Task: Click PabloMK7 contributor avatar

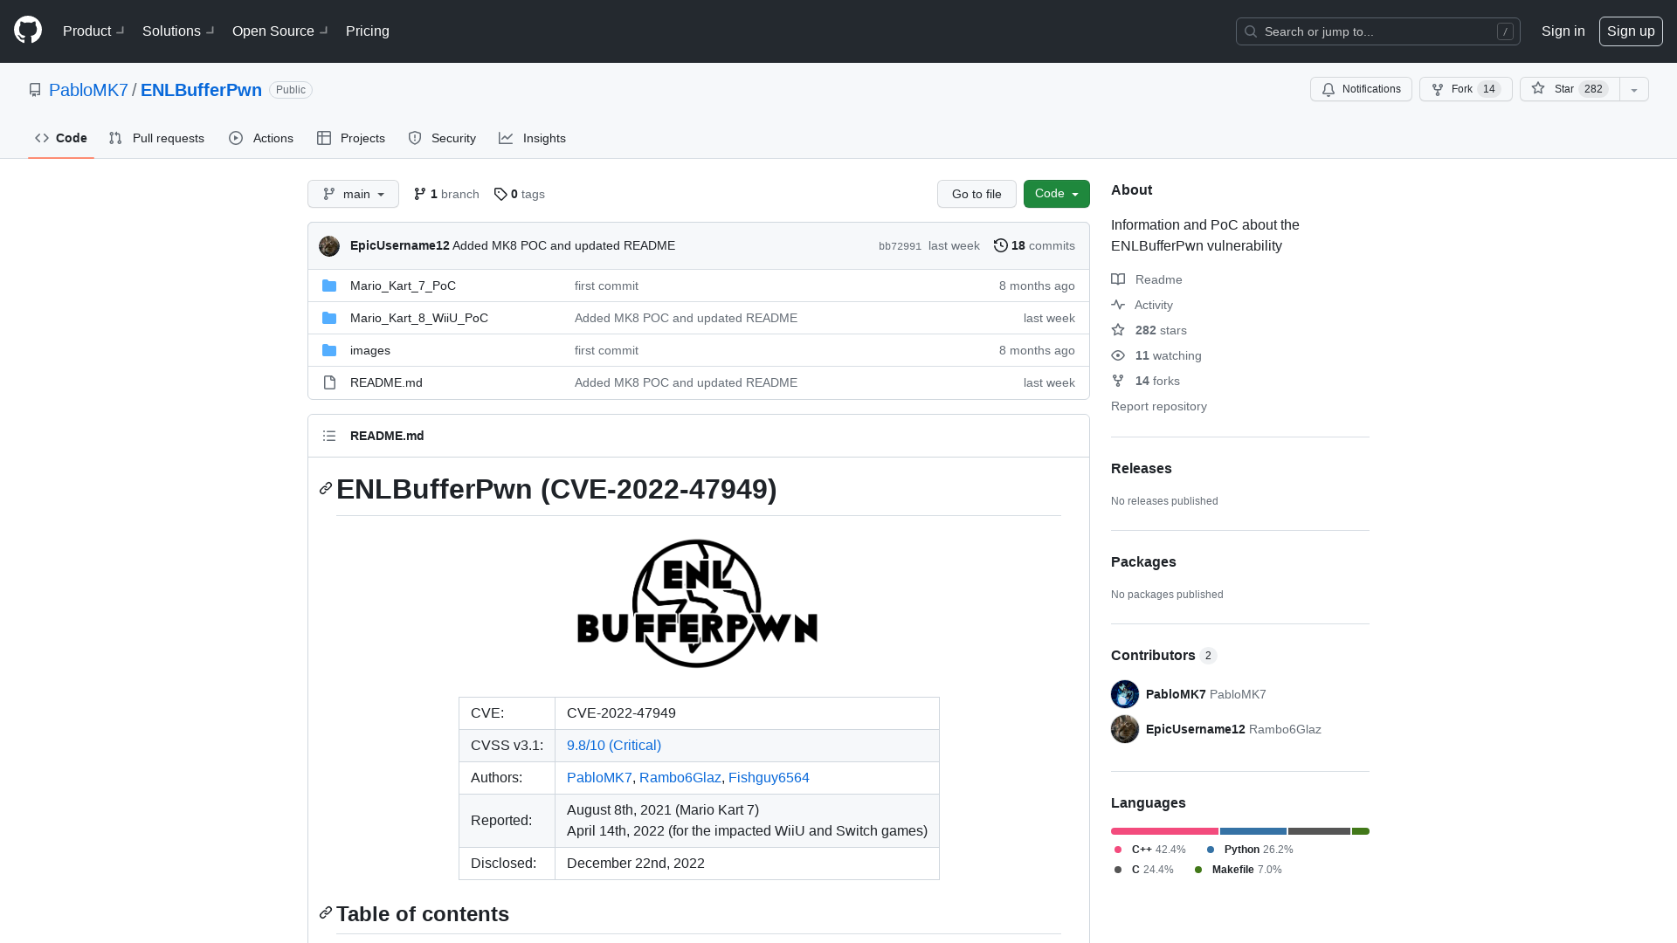Action: pos(1125,694)
